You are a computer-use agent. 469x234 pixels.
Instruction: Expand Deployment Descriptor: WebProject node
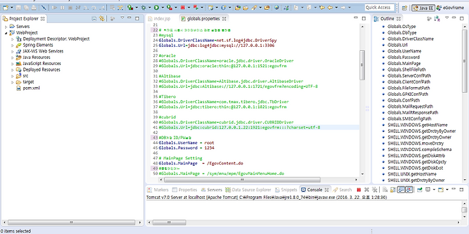point(12,39)
